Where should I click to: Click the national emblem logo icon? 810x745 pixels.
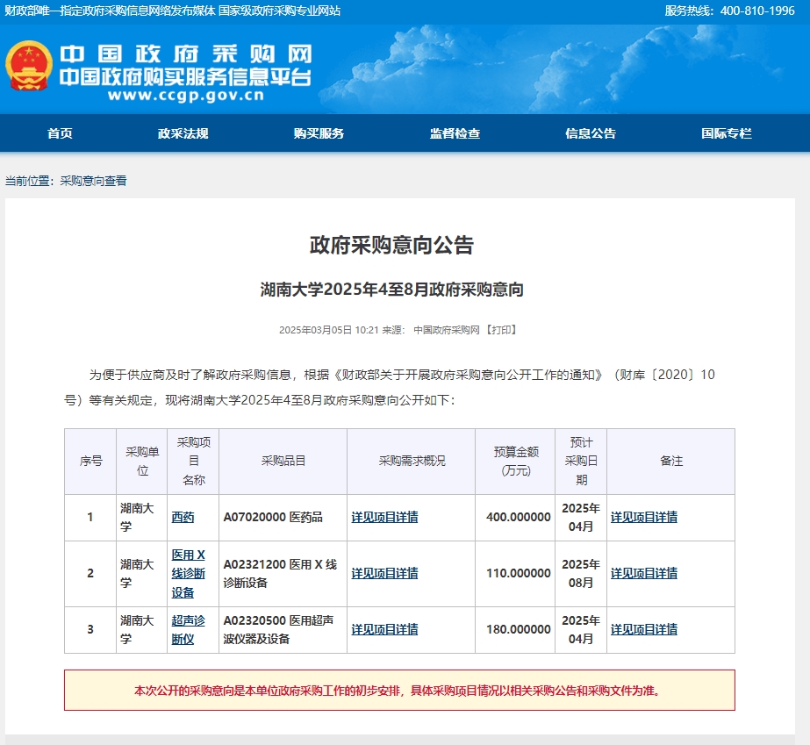[x=29, y=66]
